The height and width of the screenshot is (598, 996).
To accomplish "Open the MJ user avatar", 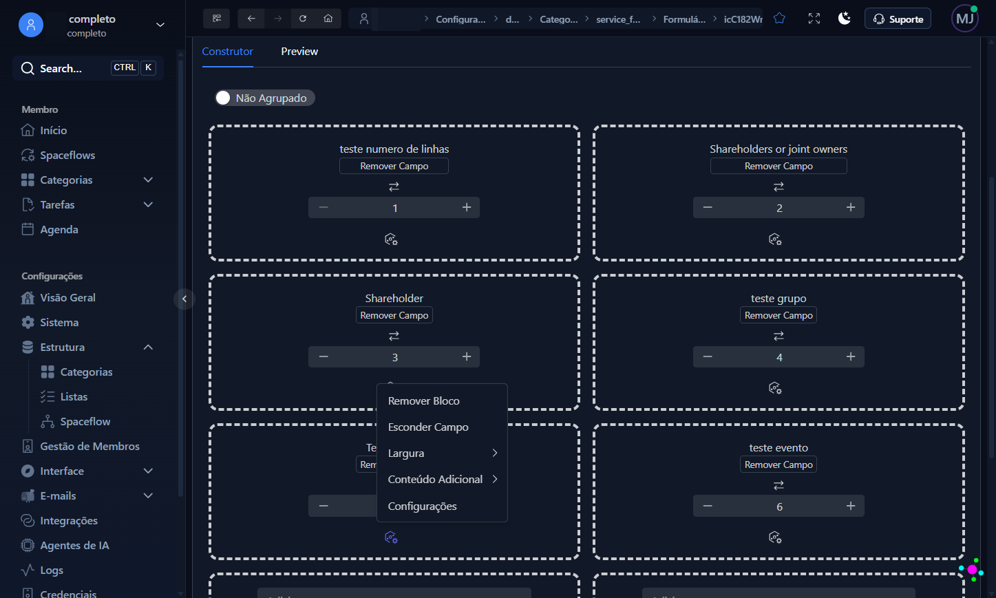I will 965,19.
